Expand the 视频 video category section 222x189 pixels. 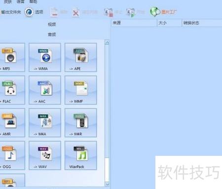tap(52, 24)
